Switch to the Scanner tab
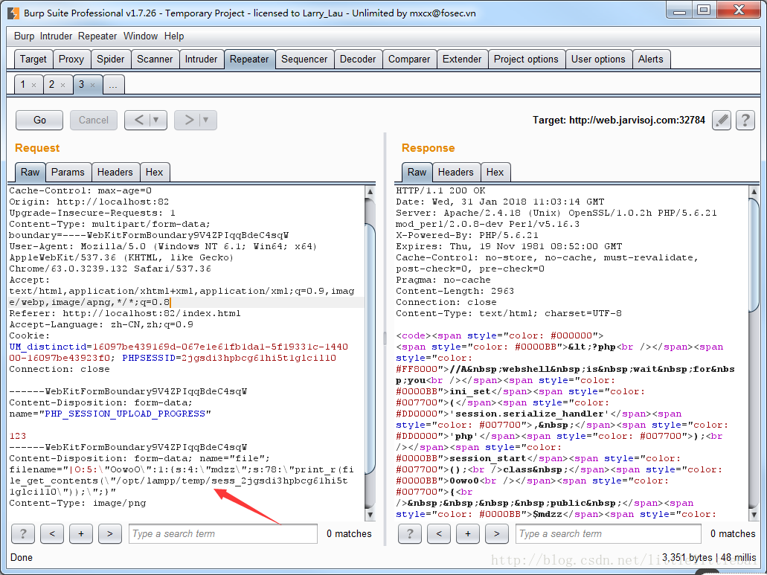Screen dimensions: 767x575 155,60
